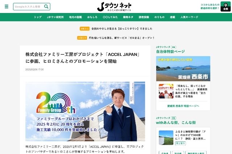Open the 名物ネタ nav item
Viewport: 232px width, 154px height.
pos(128,17)
